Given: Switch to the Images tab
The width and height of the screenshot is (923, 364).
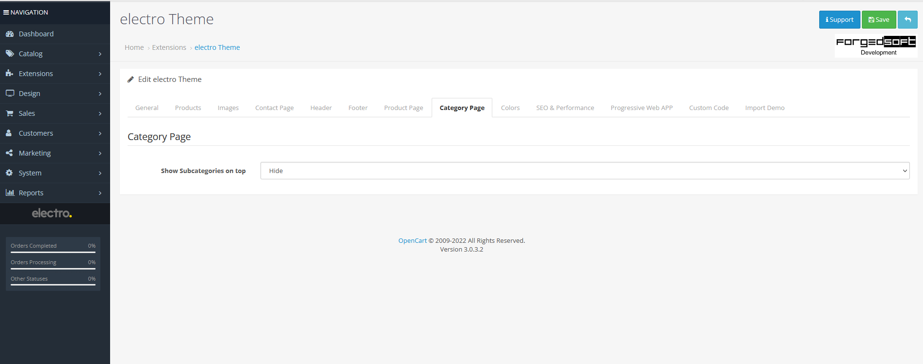Looking at the screenshot, I should [x=228, y=108].
